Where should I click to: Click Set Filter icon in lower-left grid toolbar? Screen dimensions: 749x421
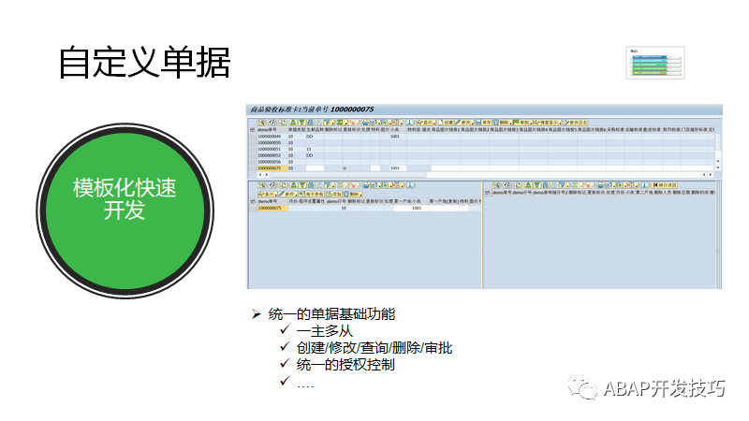point(330,185)
